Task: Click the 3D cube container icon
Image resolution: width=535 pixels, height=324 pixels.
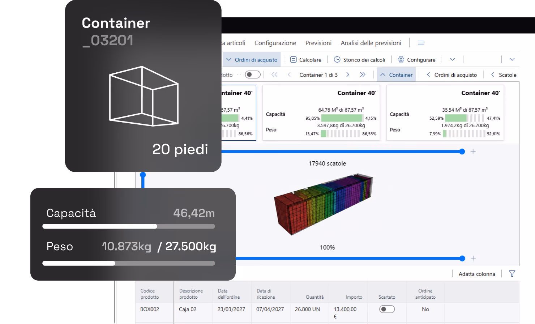Action: coord(144,96)
